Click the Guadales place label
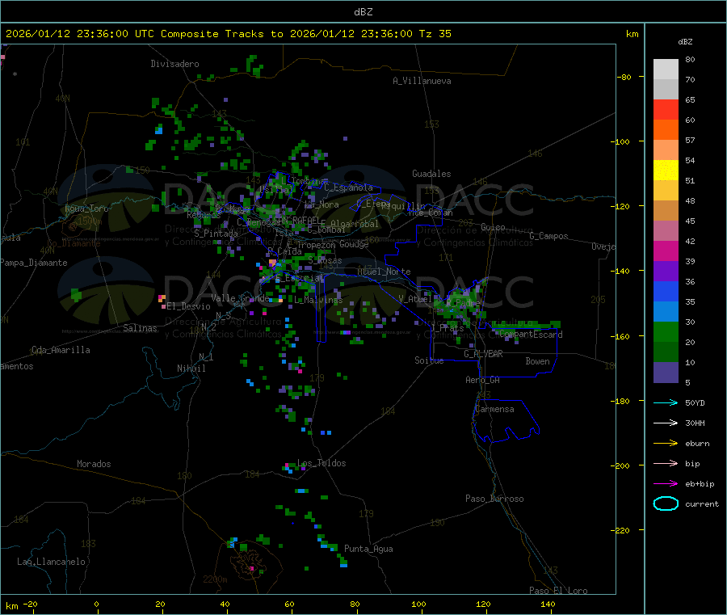Image resolution: width=727 pixels, height=615 pixels. (431, 174)
